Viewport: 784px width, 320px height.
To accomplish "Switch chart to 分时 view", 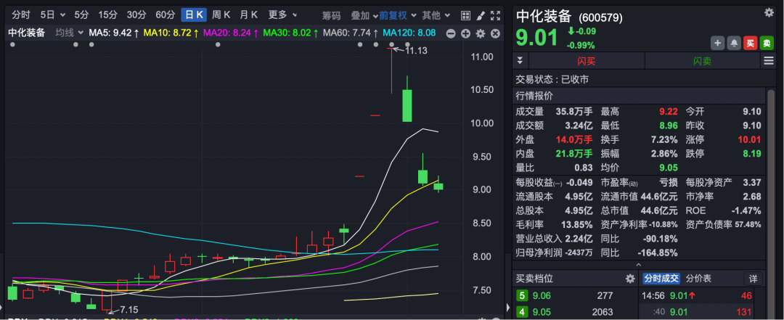I will pos(21,15).
